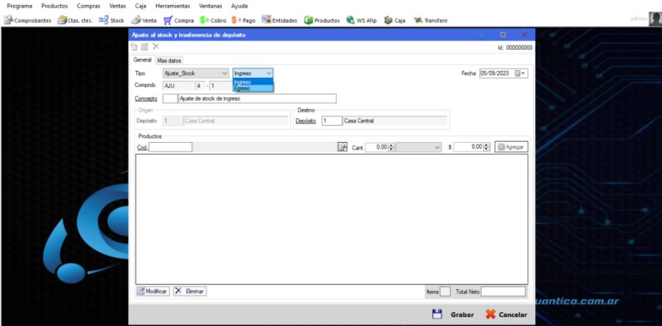This screenshot has height=326, width=662.
Task: Open the Productos menu in menu bar
Action: click(54, 7)
